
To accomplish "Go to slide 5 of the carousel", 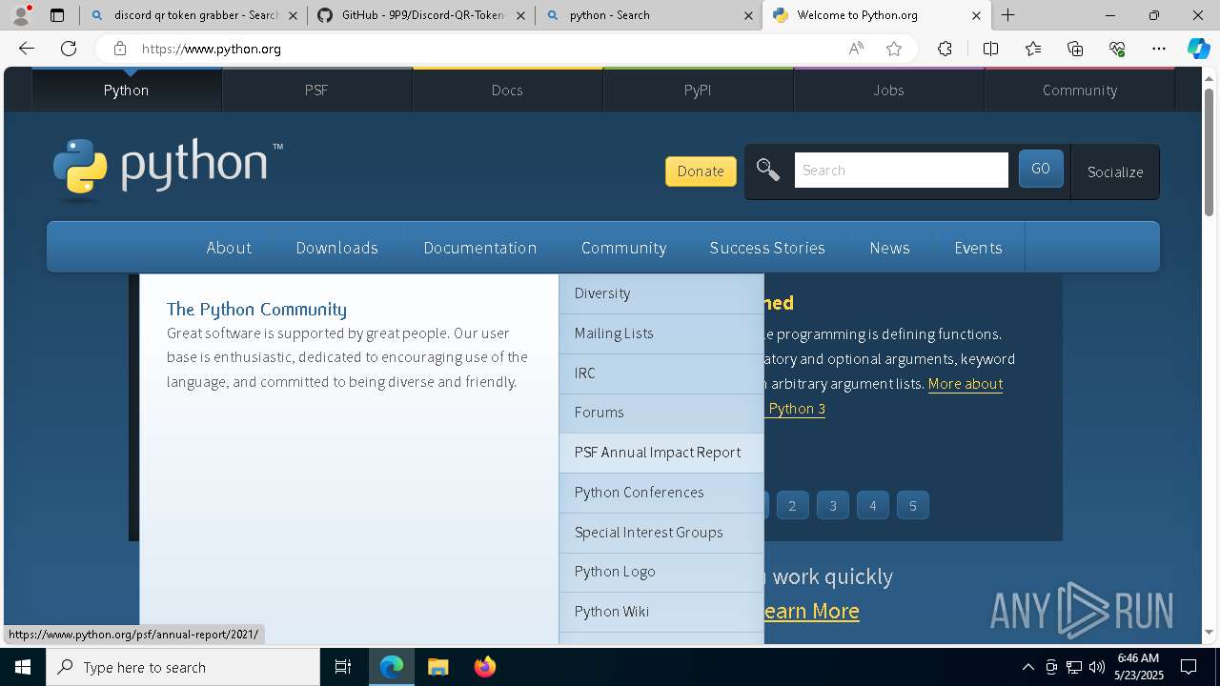I will pos(912,506).
